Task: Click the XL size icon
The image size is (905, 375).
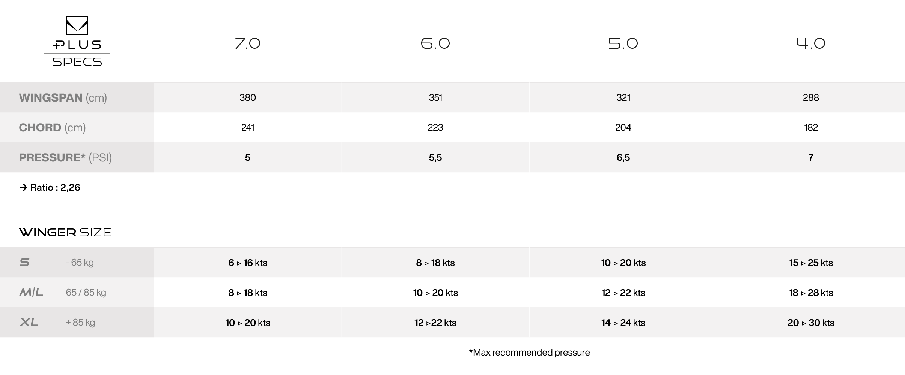Action: pos(29,322)
